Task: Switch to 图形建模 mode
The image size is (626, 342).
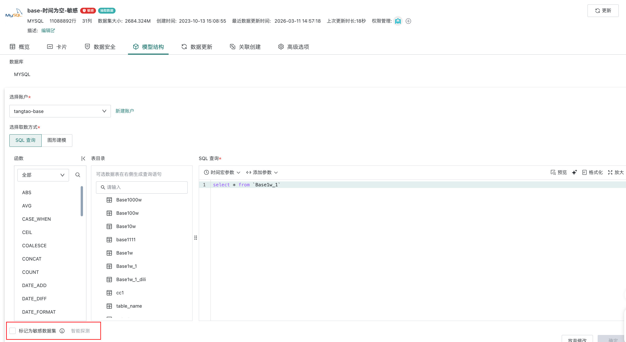Action: tap(57, 140)
